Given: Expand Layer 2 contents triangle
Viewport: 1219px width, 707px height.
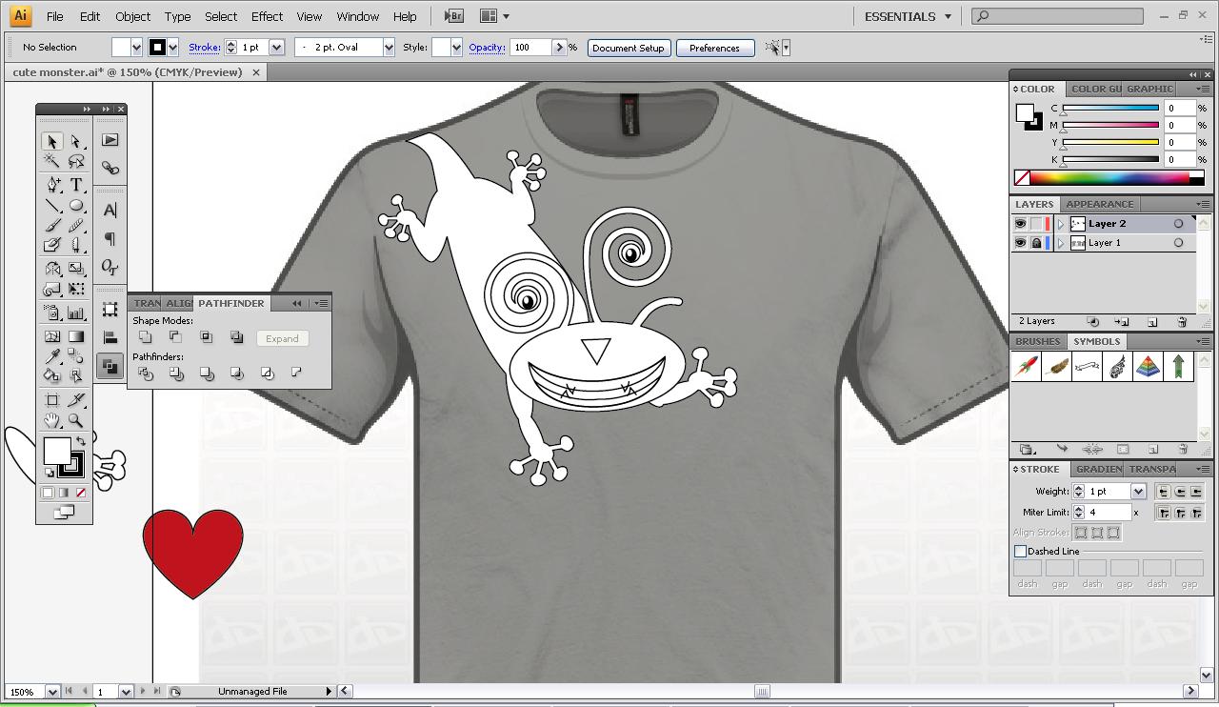Looking at the screenshot, I should tap(1061, 224).
